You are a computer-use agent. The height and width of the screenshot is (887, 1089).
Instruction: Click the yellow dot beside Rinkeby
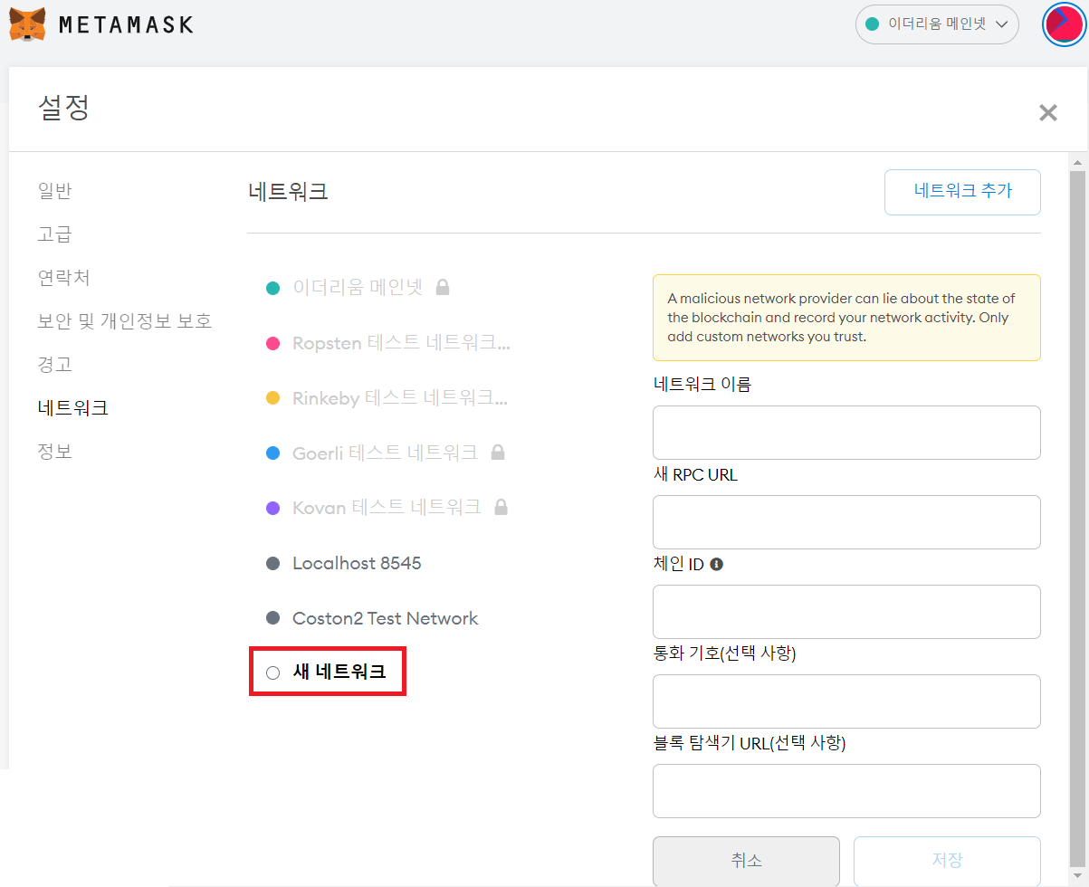click(272, 398)
